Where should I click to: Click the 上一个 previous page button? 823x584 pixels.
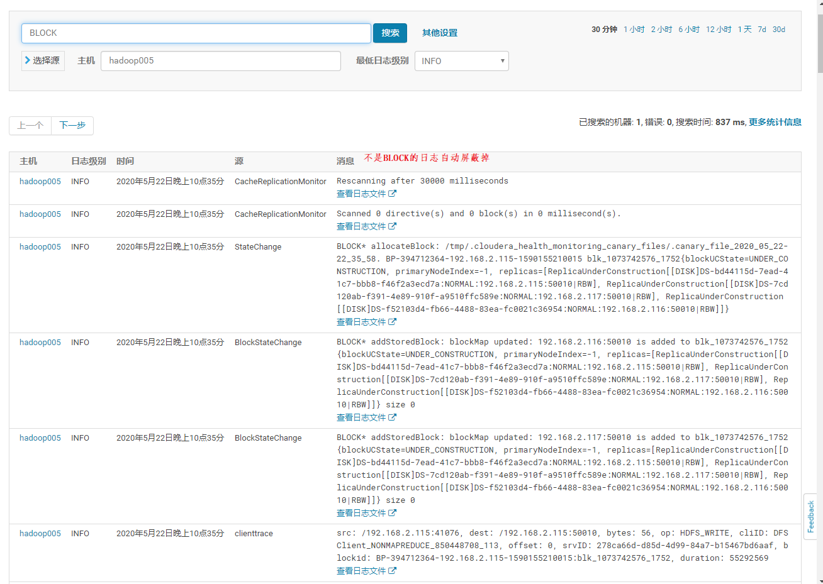pos(30,126)
